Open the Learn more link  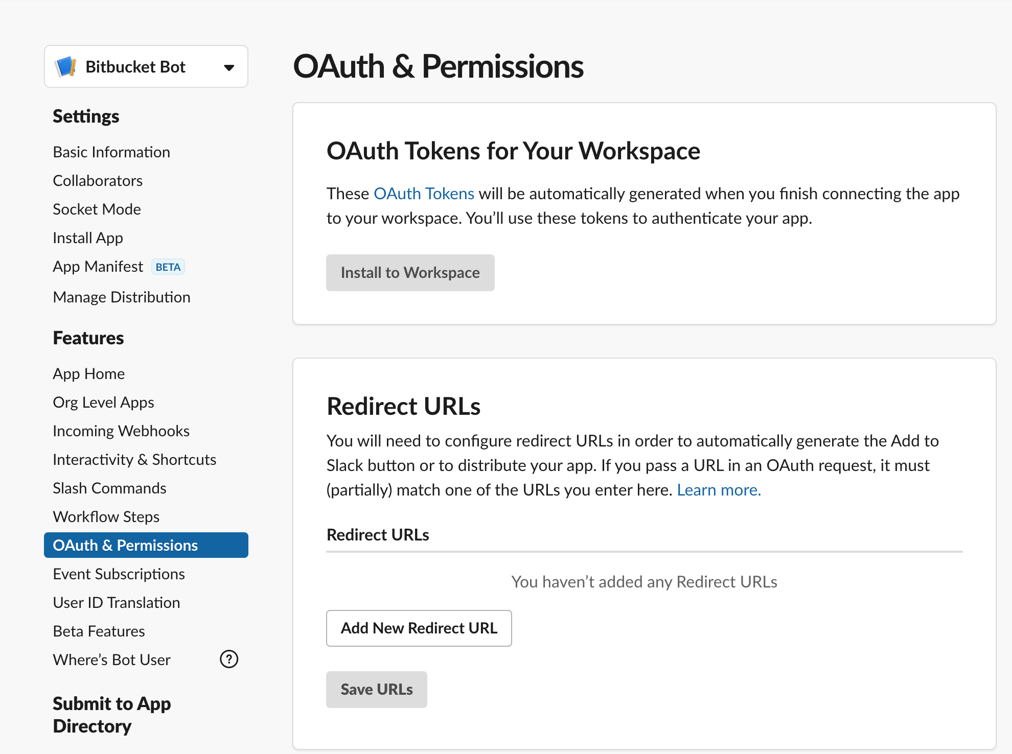(719, 490)
